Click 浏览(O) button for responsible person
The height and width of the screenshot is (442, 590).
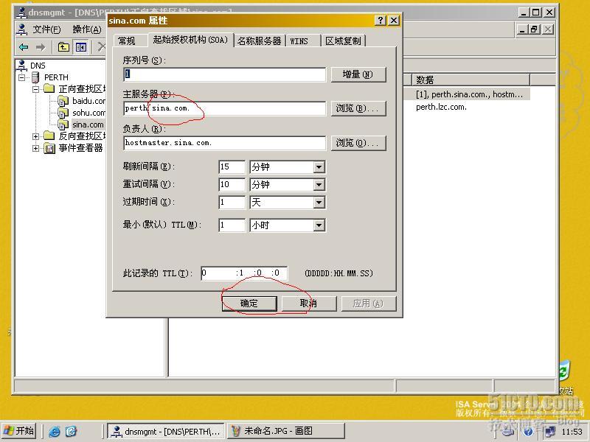coord(358,143)
